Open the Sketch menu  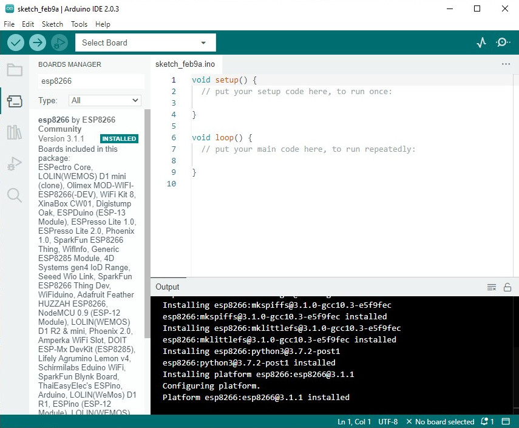pos(52,24)
